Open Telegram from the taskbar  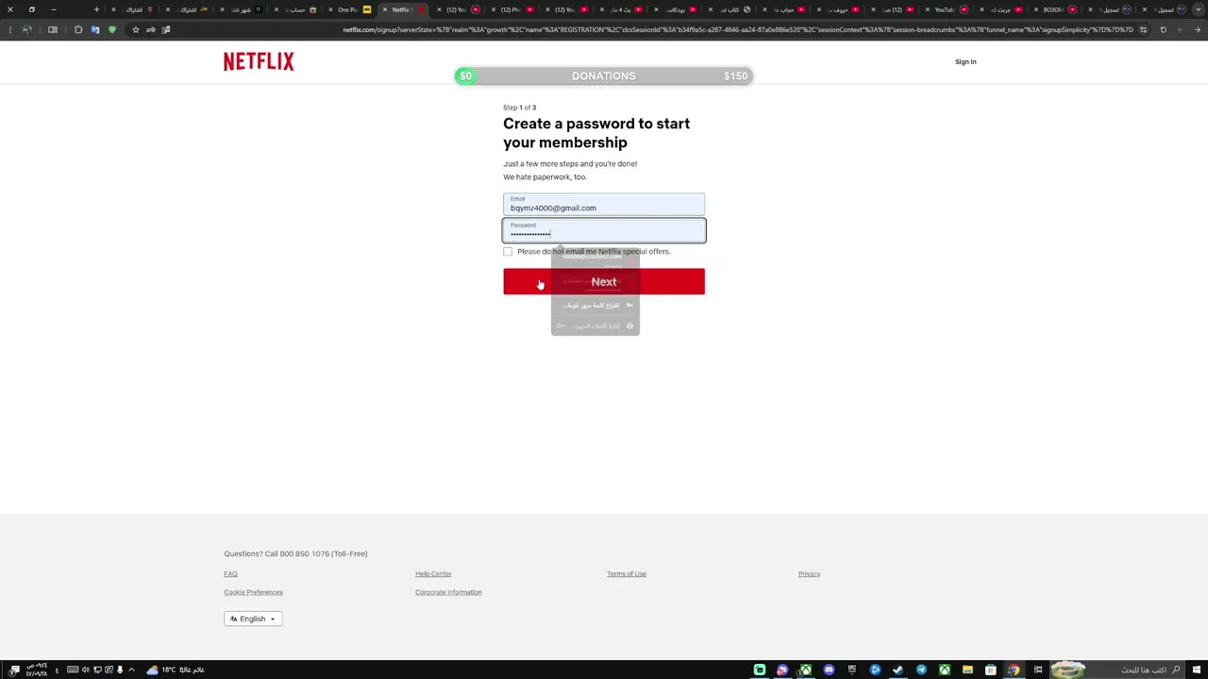921,670
